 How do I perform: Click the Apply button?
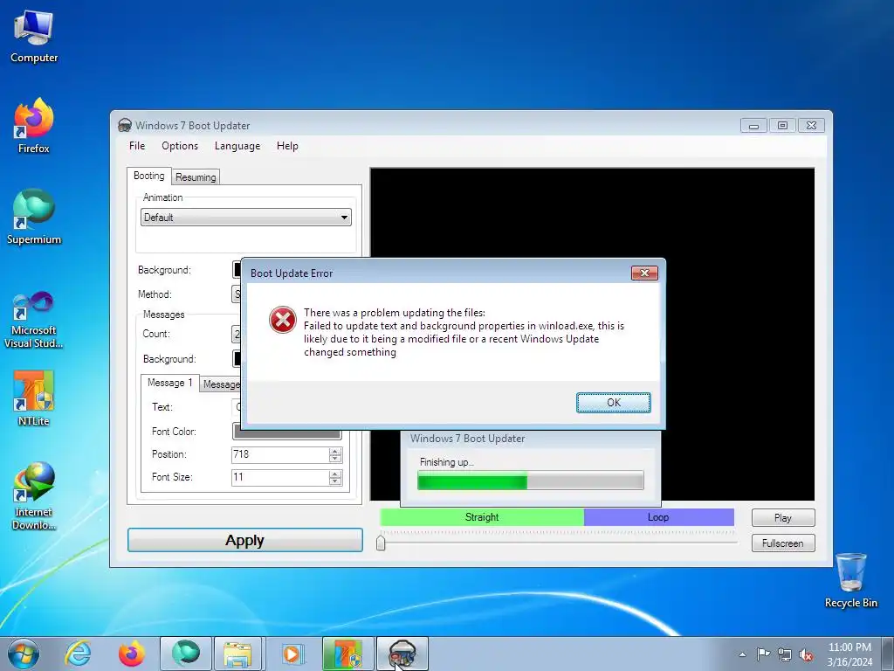coord(245,540)
